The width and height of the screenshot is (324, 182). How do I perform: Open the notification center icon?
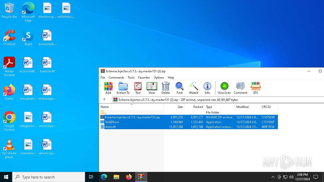pos(316,177)
